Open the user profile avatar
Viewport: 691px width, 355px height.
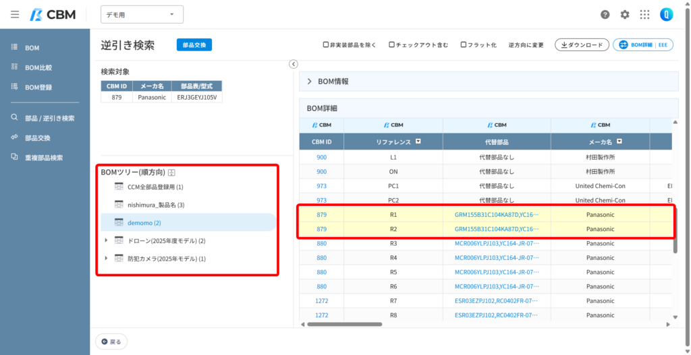coord(666,15)
